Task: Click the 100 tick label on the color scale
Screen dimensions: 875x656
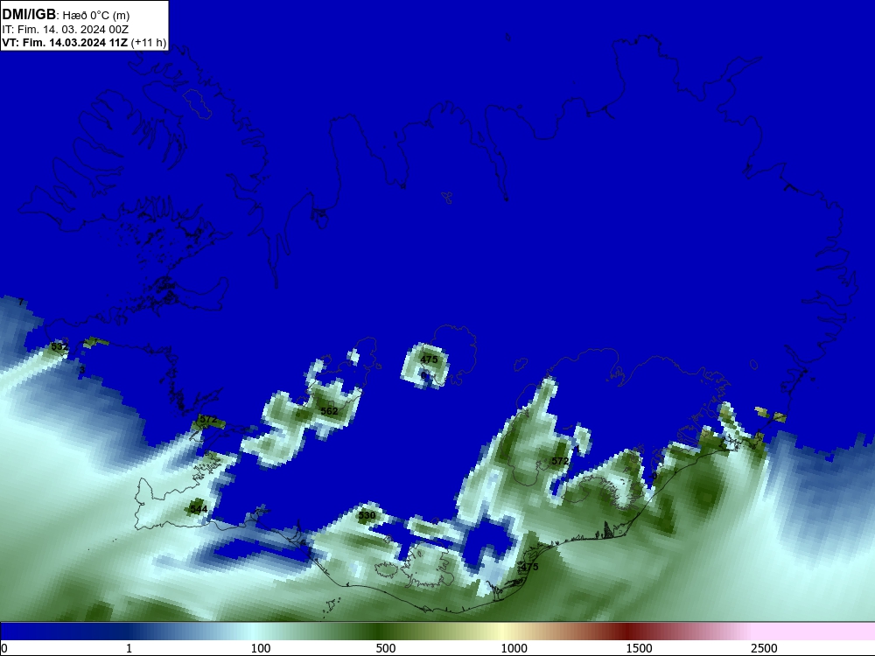Action: point(261,648)
